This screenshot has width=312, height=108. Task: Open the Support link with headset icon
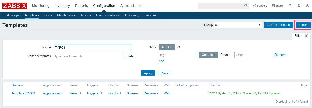(x=260, y=6)
